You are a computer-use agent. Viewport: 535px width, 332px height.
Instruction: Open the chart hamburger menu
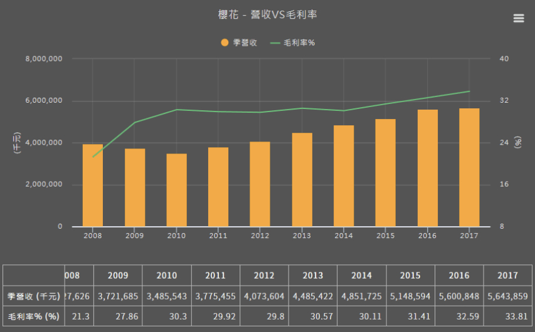click(519, 18)
